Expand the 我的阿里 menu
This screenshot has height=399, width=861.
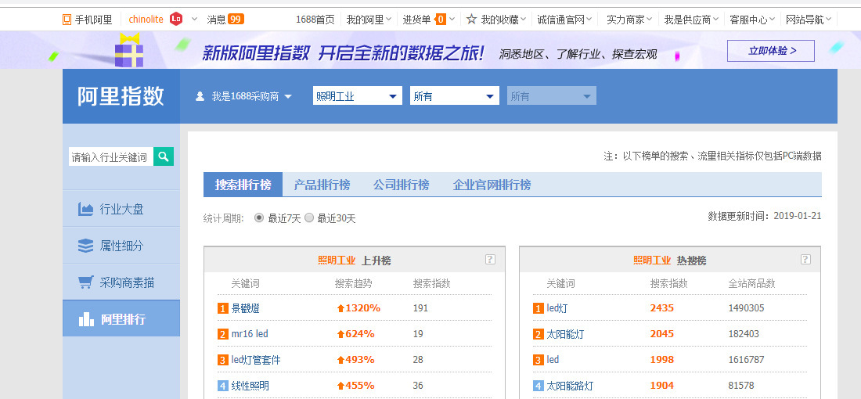(369, 20)
